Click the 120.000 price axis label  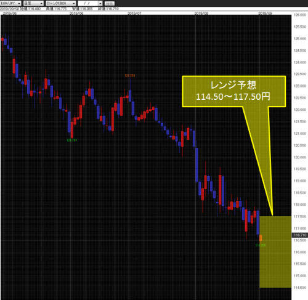click(300, 157)
